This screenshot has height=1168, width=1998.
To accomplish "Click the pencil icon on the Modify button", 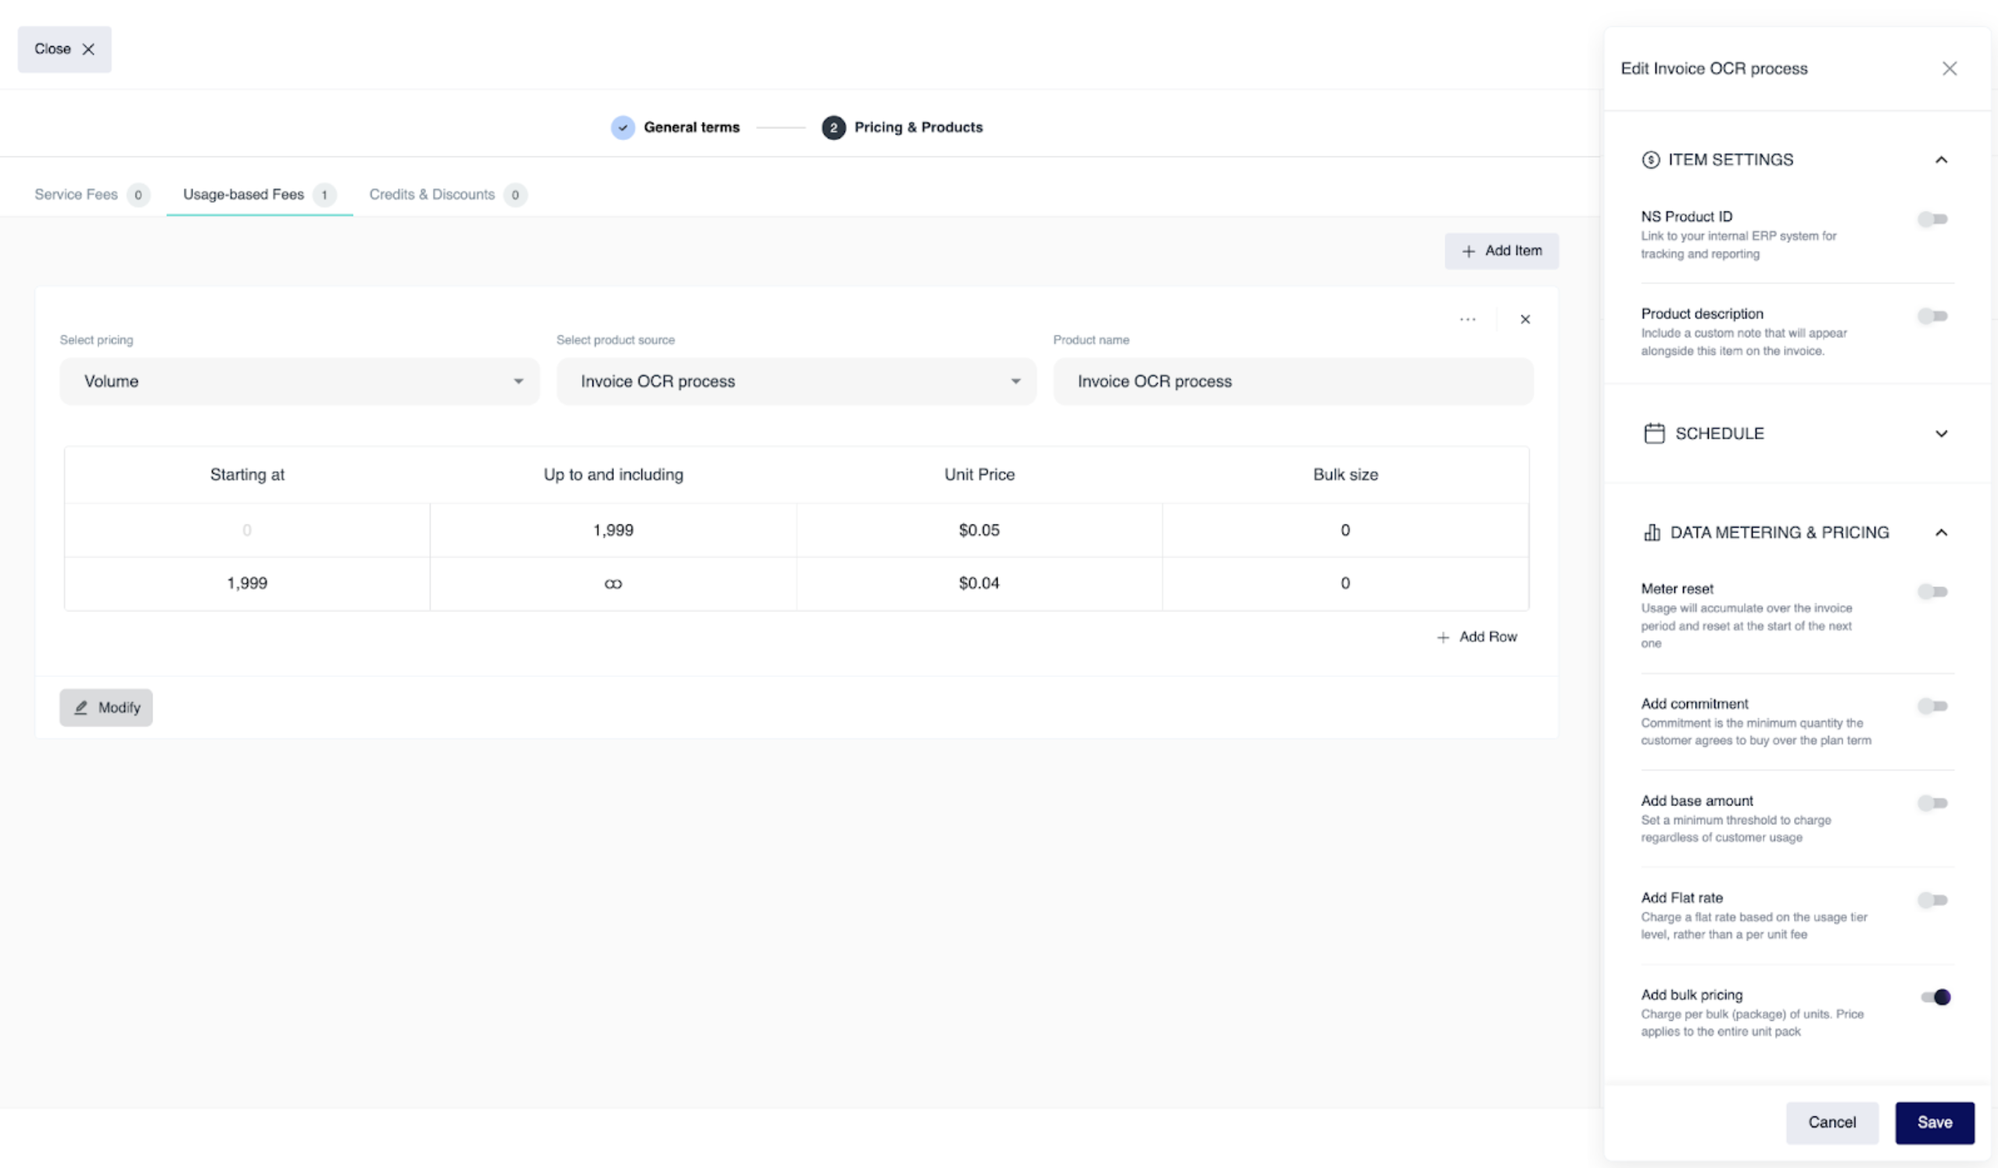I will [x=81, y=708].
